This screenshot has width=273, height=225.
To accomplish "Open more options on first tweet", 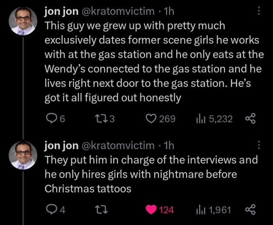I will (259, 12).
